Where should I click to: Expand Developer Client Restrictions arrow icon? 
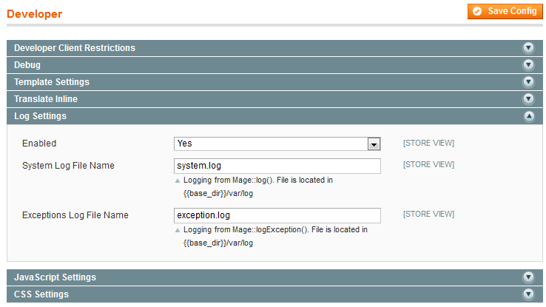528,48
